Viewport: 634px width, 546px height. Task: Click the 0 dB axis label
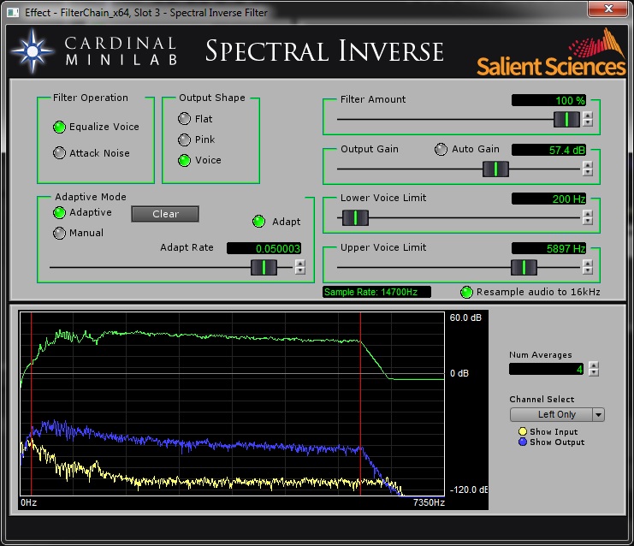coord(459,373)
